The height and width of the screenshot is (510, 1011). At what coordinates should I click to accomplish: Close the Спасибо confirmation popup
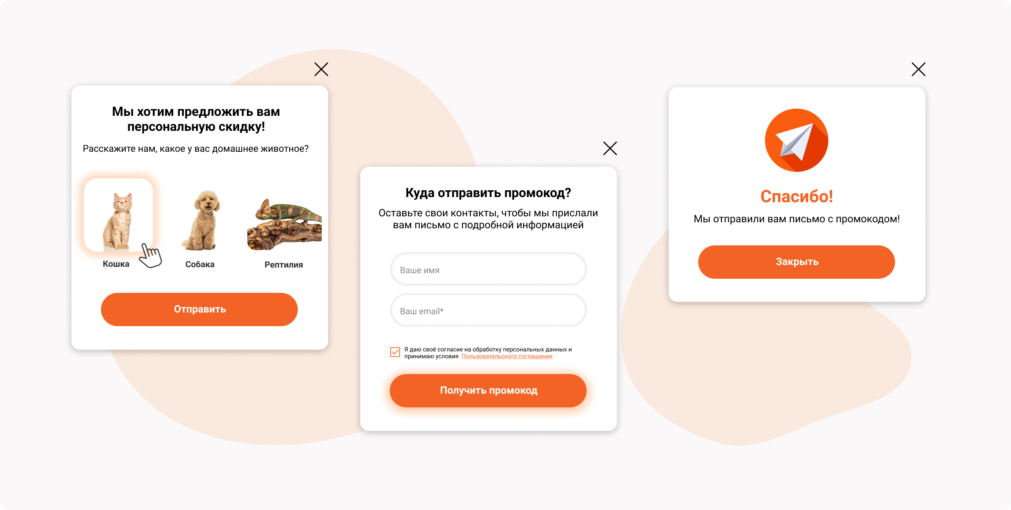(x=919, y=69)
